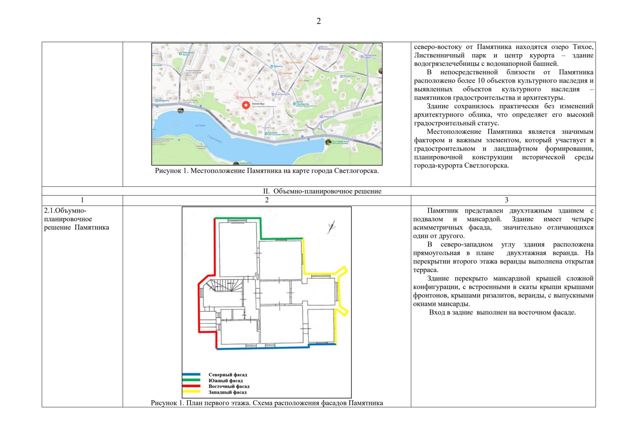Click the blue Северный фасад legend swatch
Screen dimensions: 621x439
pyautogui.click(x=191, y=375)
